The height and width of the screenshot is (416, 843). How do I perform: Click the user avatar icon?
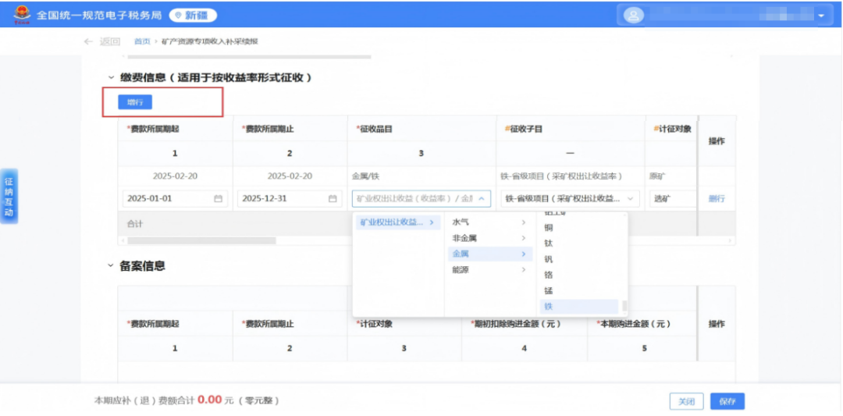[x=633, y=16]
